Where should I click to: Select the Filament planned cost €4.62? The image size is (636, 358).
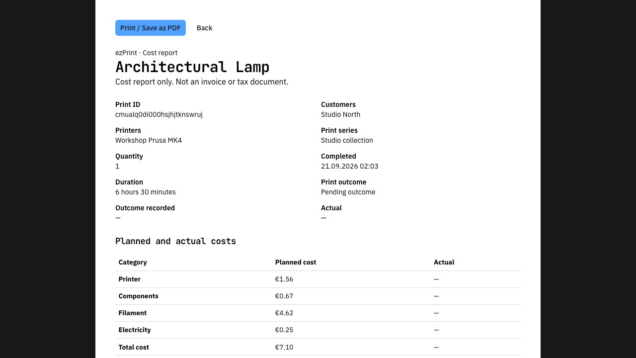tap(284, 313)
